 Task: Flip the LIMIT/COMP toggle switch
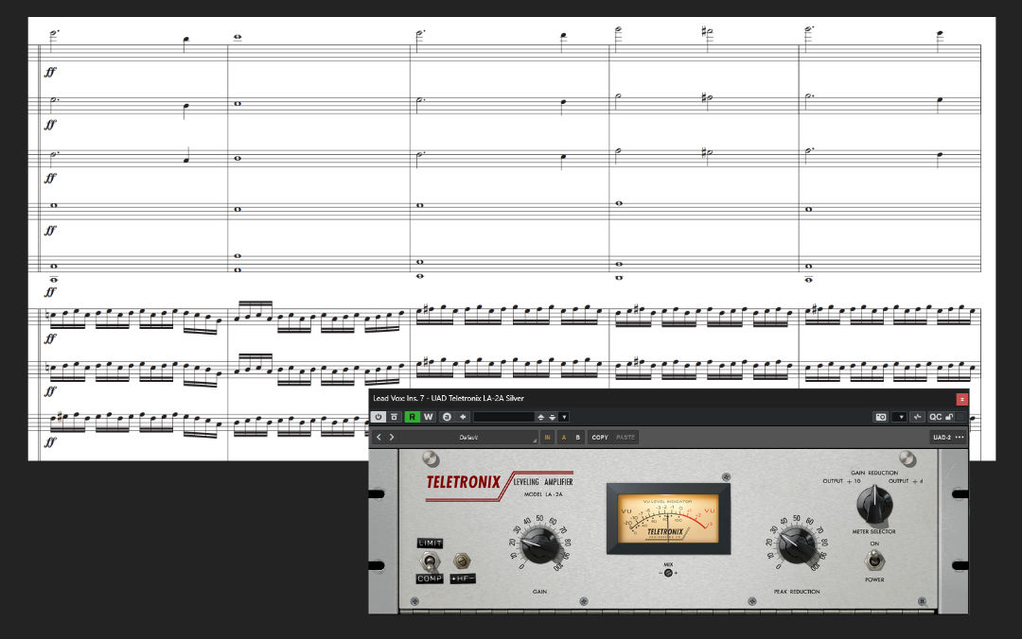[429, 561]
